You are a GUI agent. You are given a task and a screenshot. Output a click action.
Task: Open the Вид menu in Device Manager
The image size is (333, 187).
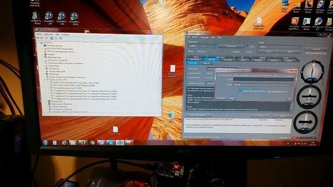click(x=57, y=34)
